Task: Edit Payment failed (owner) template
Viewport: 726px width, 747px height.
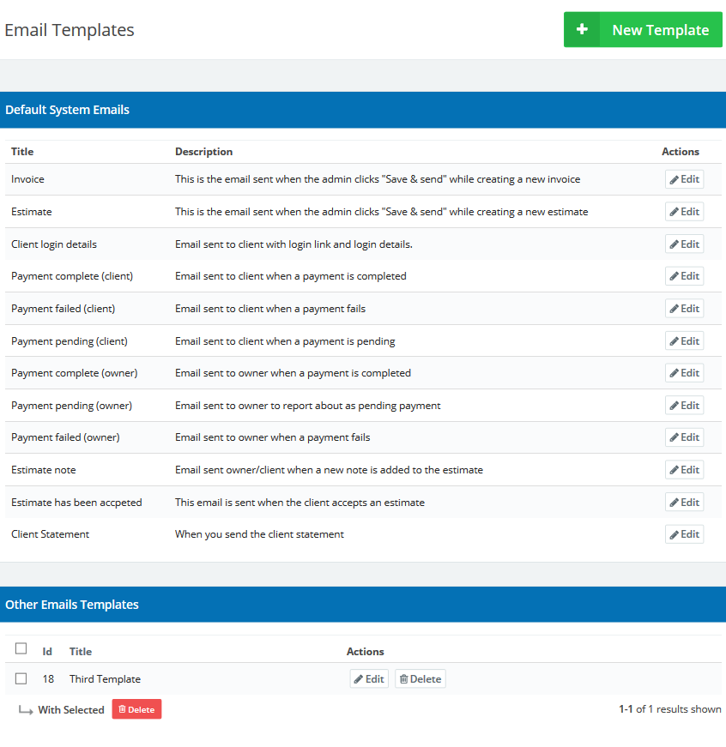Action: pyautogui.click(x=684, y=437)
